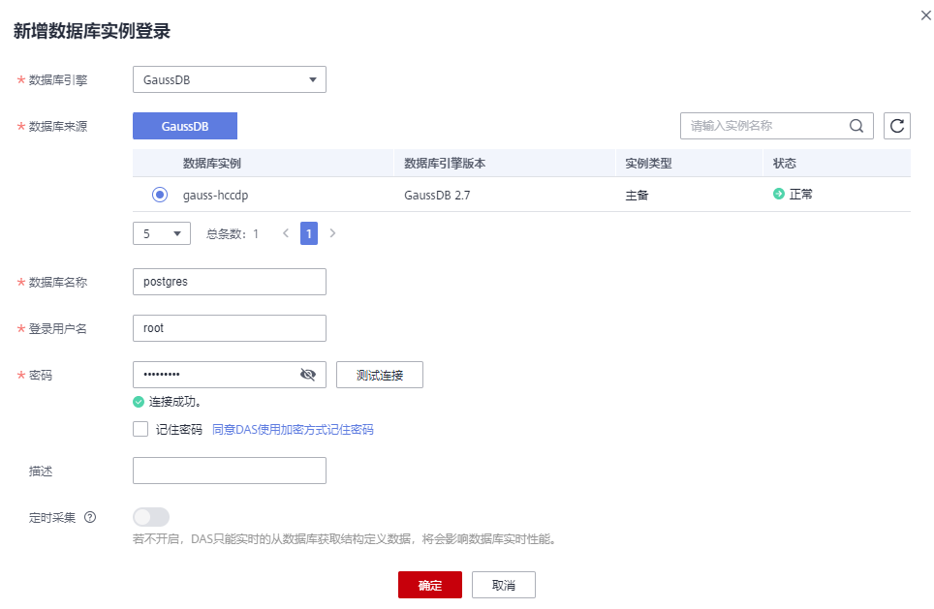Open the database engine GaussDB dropdown
934x609 pixels.
click(x=230, y=79)
